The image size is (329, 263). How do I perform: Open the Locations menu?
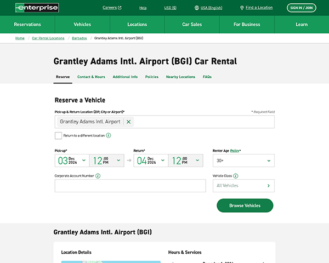(x=137, y=25)
